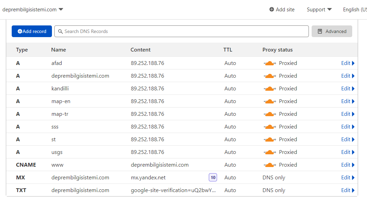Select the usgs record name
Screen dimensions: 367x201
[57, 153]
